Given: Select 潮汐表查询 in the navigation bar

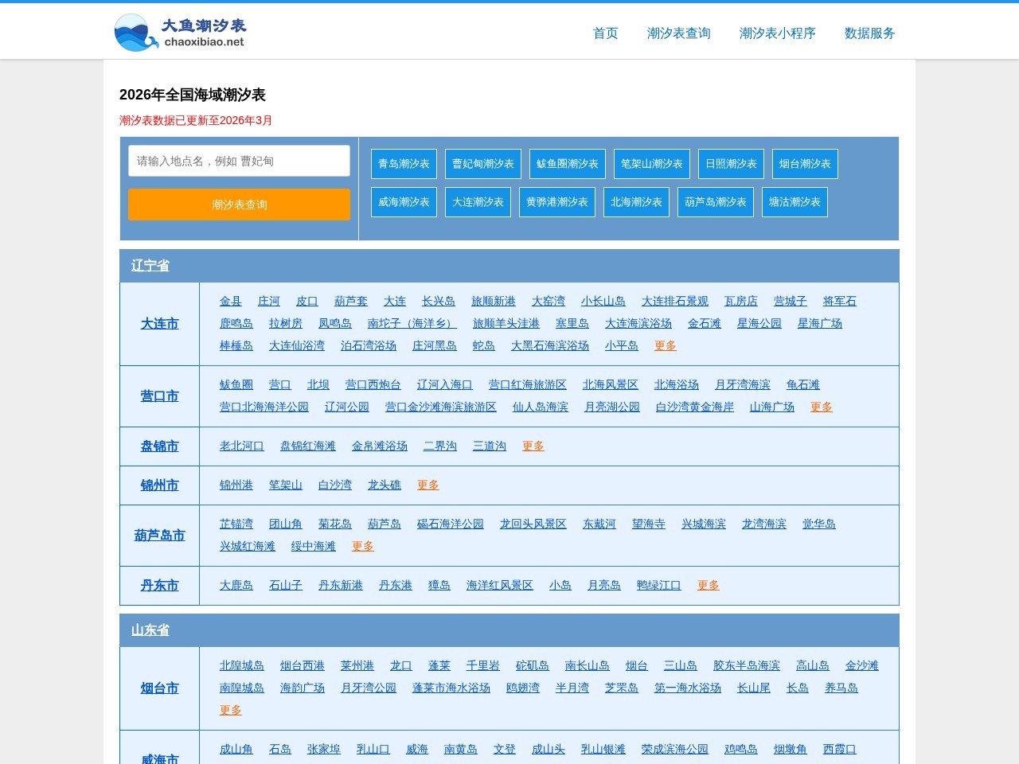Looking at the screenshot, I should pos(678,34).
